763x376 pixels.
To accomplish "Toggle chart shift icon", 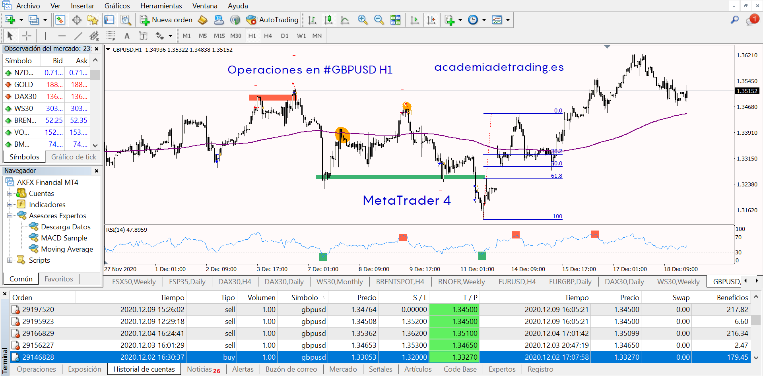I will [x=431, y=19].
